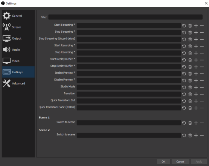
Task: Clear the Transition hotkey
Action: [190, 94]
